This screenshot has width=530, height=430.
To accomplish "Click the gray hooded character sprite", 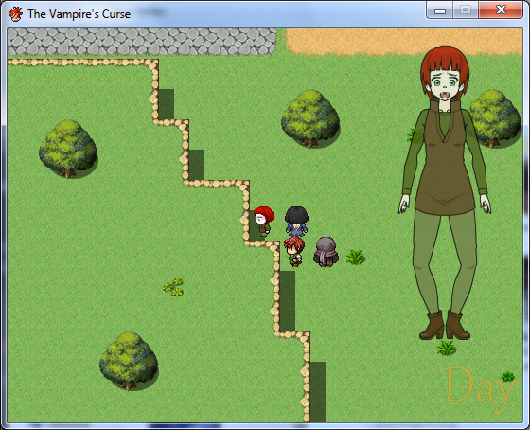I will coord(326,252).
